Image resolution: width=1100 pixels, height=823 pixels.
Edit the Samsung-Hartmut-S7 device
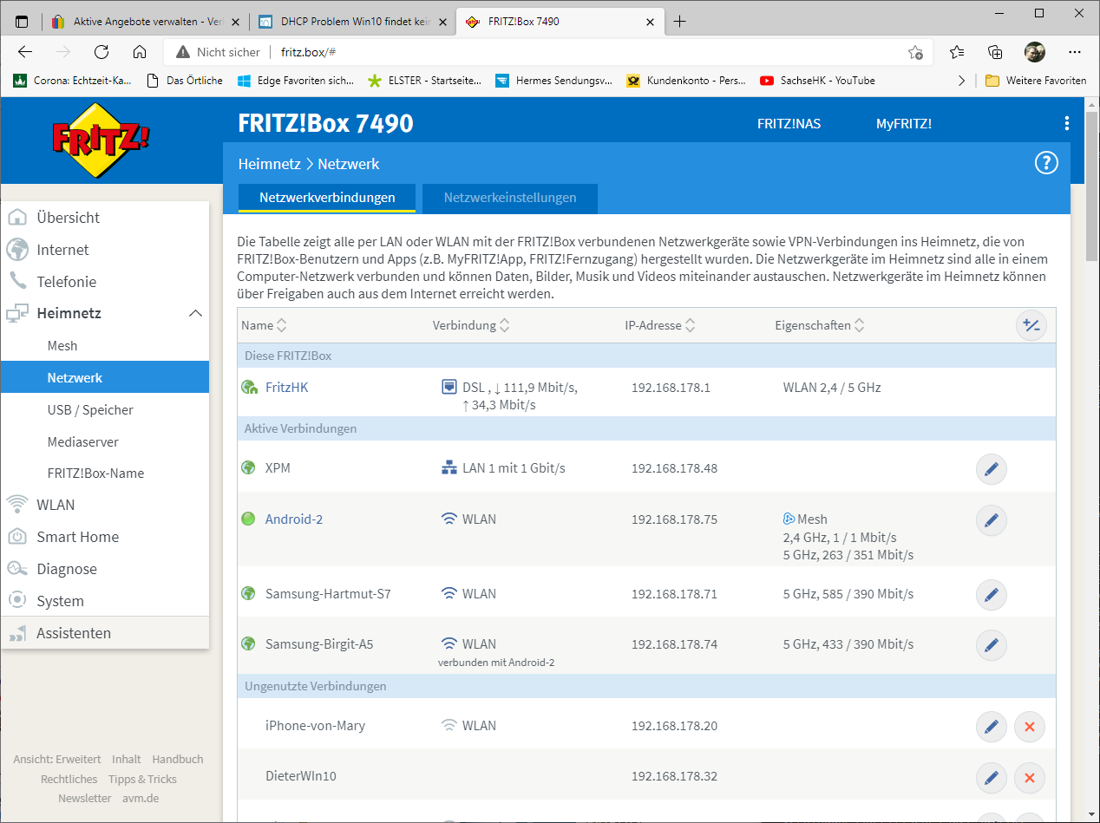[x=992, y=595]
